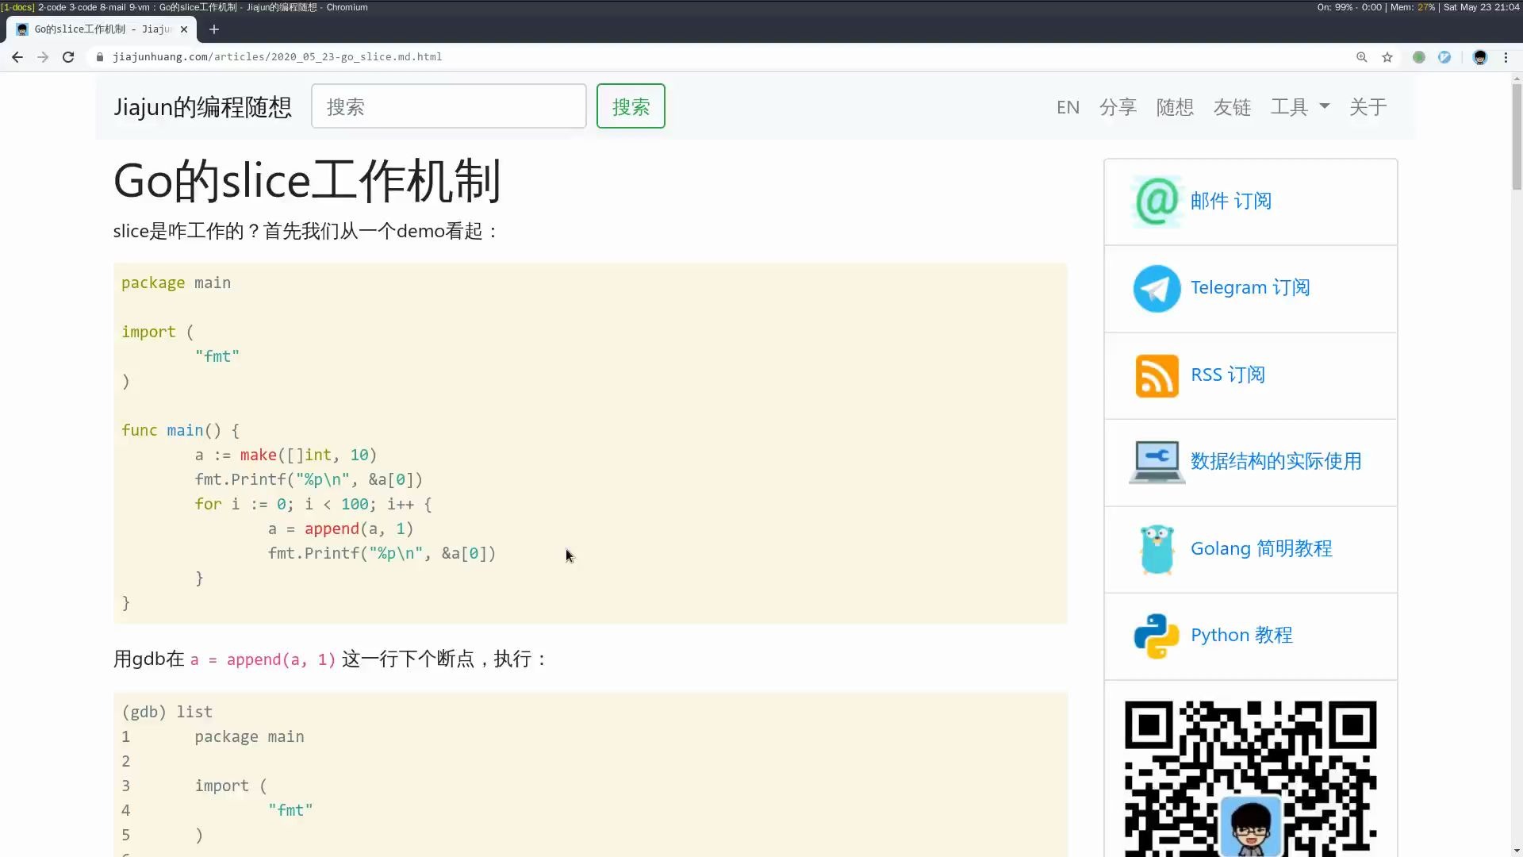Expand the 工具 dropdown menu
The image size is (1523, 857).
click(1299, 107)
